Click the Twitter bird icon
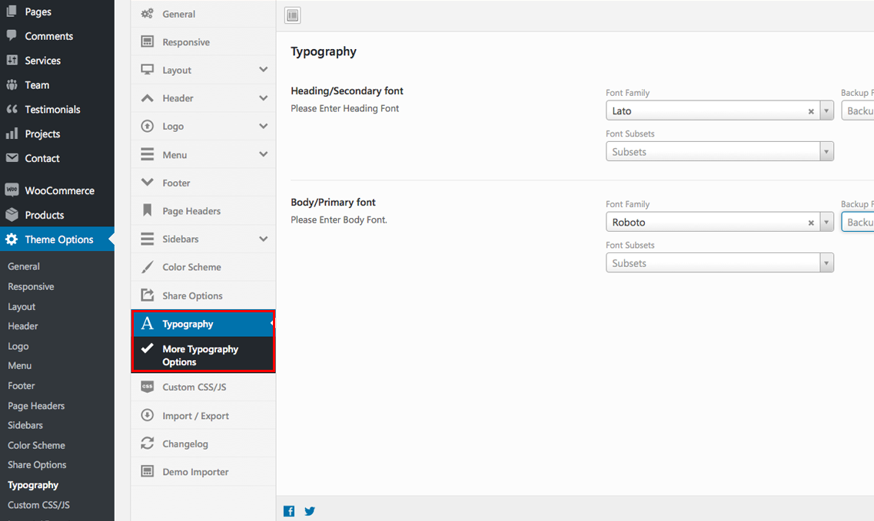This screenshot has width=874, height=521. pos(310,511)
